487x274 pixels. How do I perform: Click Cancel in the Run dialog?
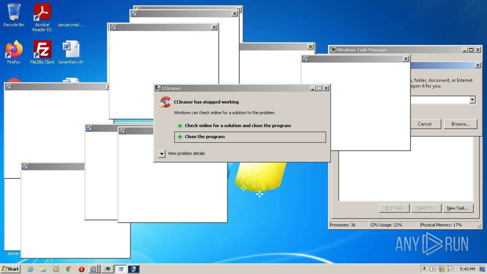tap(425, 124)
